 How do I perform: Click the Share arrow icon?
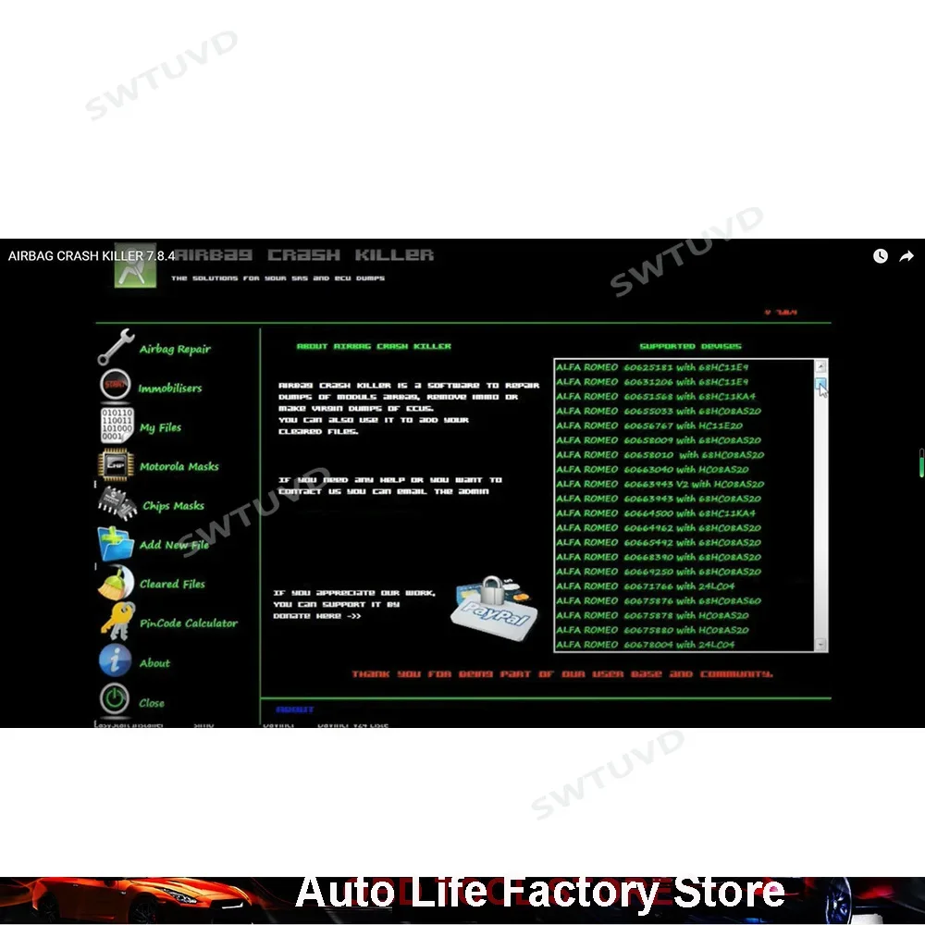906,256
